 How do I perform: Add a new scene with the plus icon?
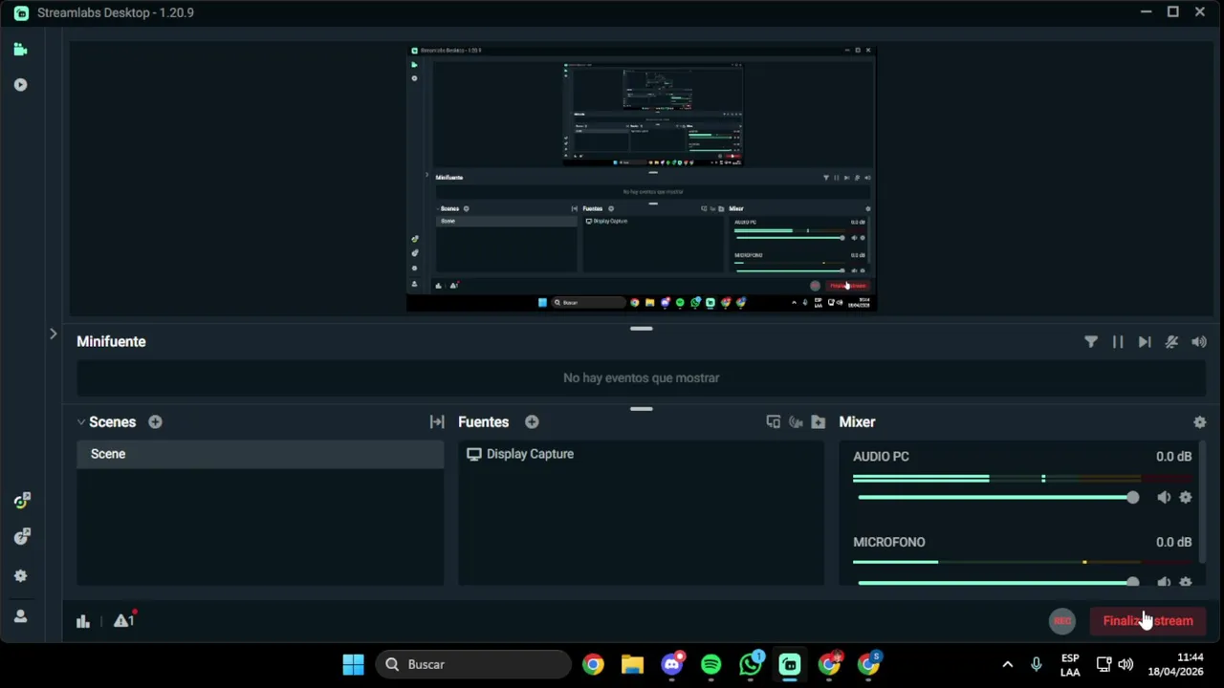click(x=155, y=422)
